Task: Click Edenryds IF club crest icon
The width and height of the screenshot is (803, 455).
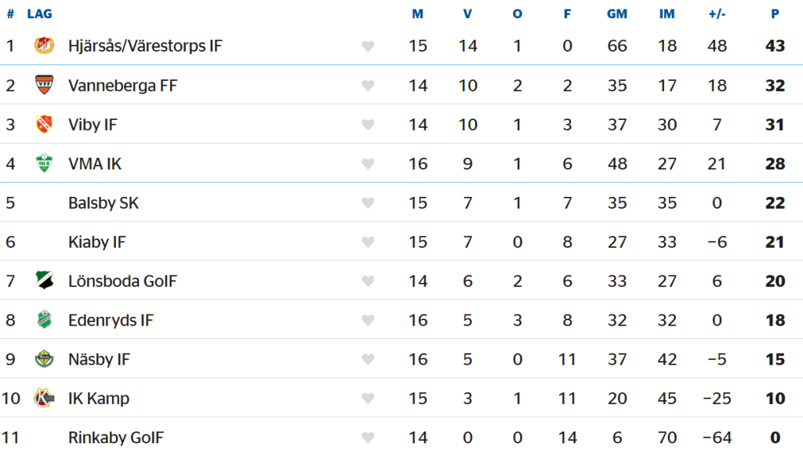Action: pyautogui.click(x=45, y=320)
